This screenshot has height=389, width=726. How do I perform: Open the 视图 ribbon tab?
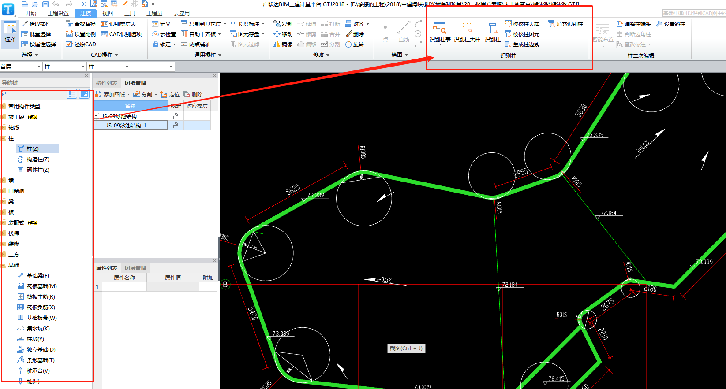pyautogui.click(x=108, y=13)
